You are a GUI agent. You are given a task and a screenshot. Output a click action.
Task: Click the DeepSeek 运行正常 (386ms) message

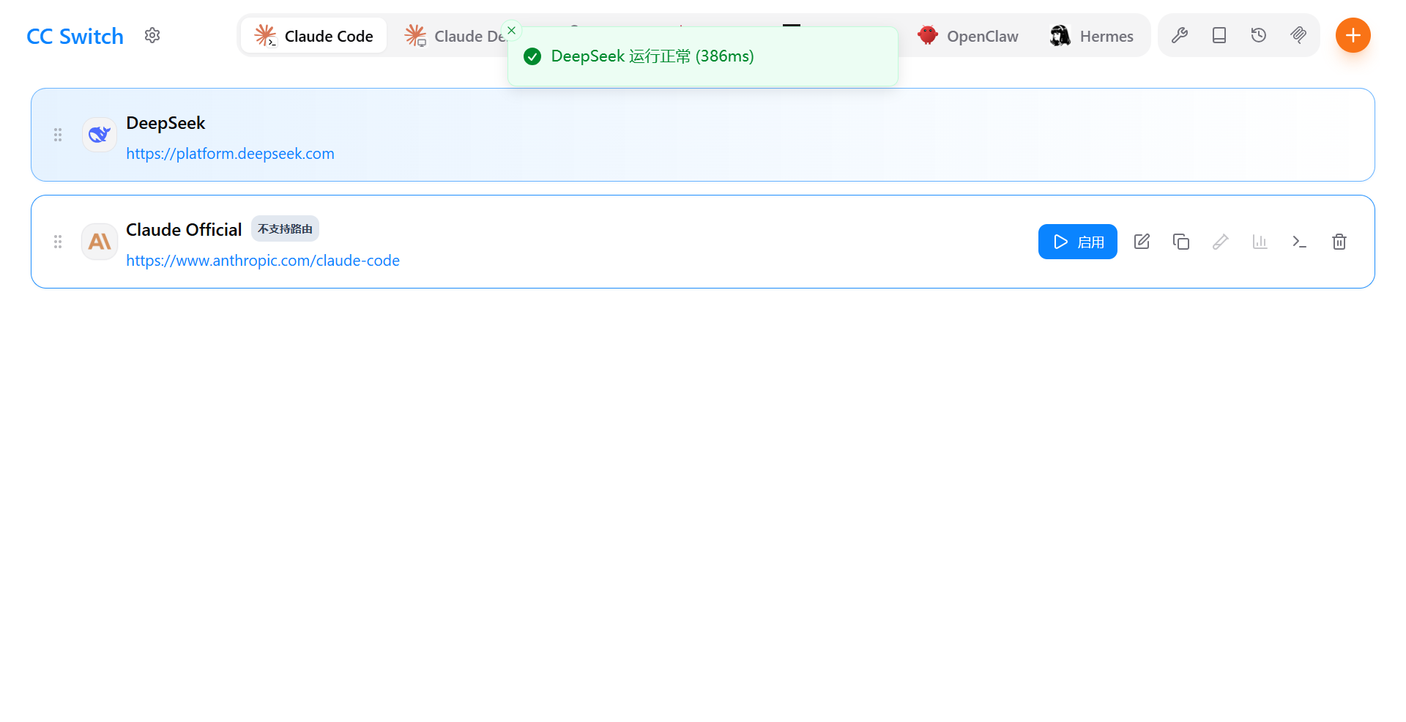pos(652,56)
